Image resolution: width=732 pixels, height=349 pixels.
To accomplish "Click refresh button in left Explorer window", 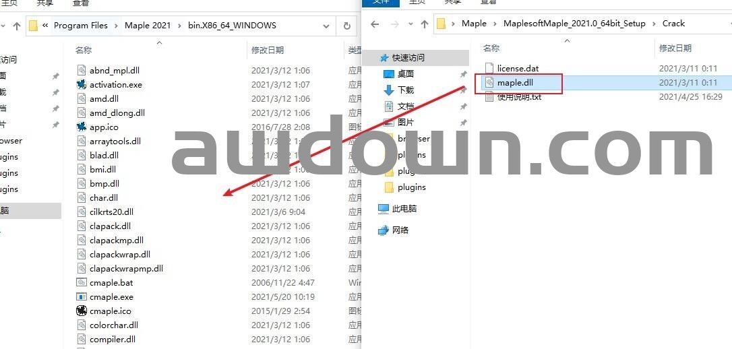I will pos(347,26).
